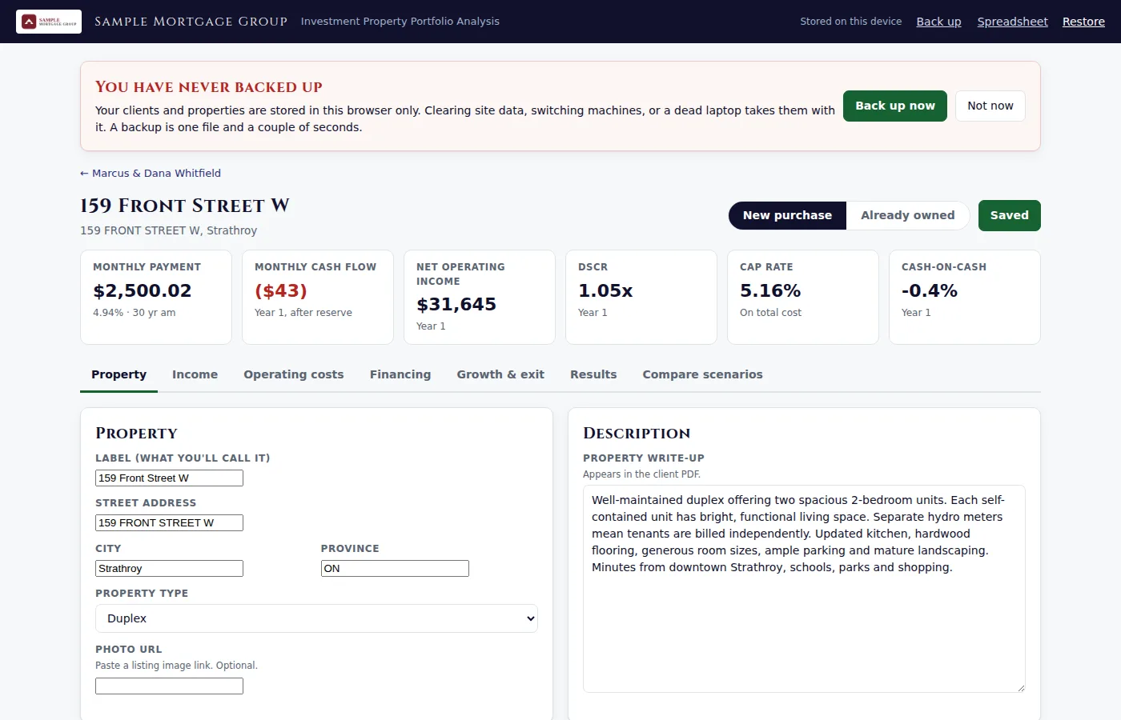This screenshot has width=1121, height=720.
Task: Focus the City input field
Action: click(x=169, y=568)
